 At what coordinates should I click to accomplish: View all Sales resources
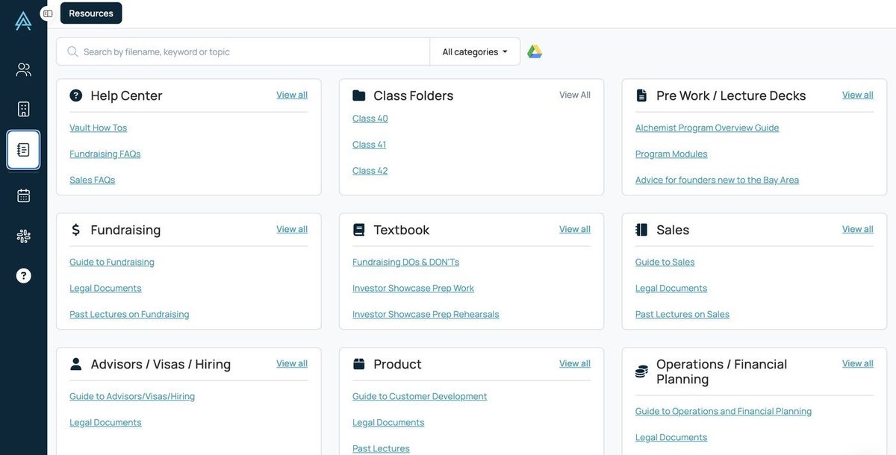click(x=858, y=229)
